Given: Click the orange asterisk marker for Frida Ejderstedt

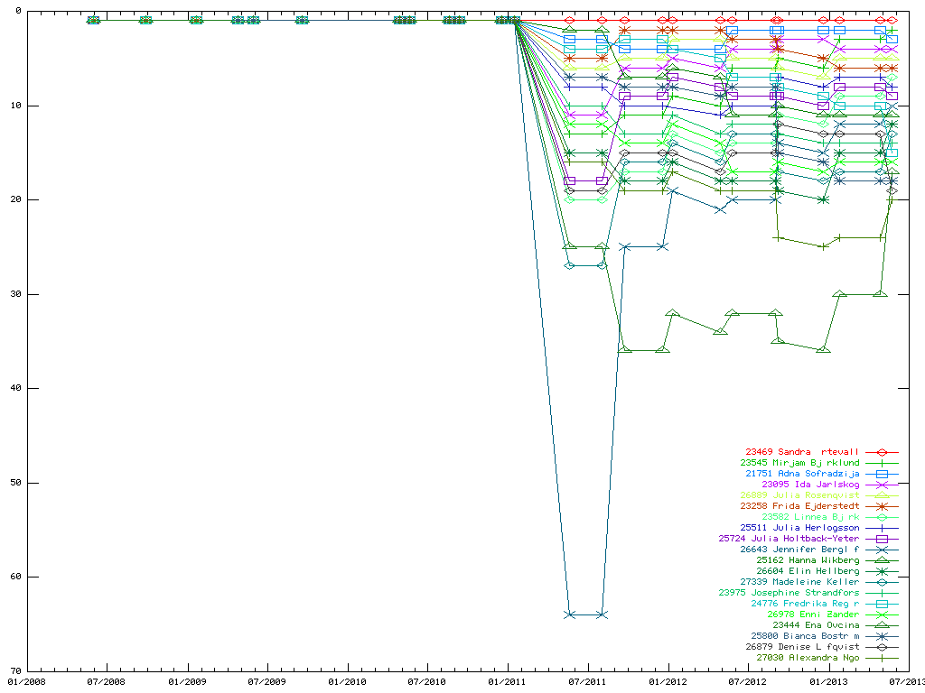Looking at the screenshot, I should [882, 506].
